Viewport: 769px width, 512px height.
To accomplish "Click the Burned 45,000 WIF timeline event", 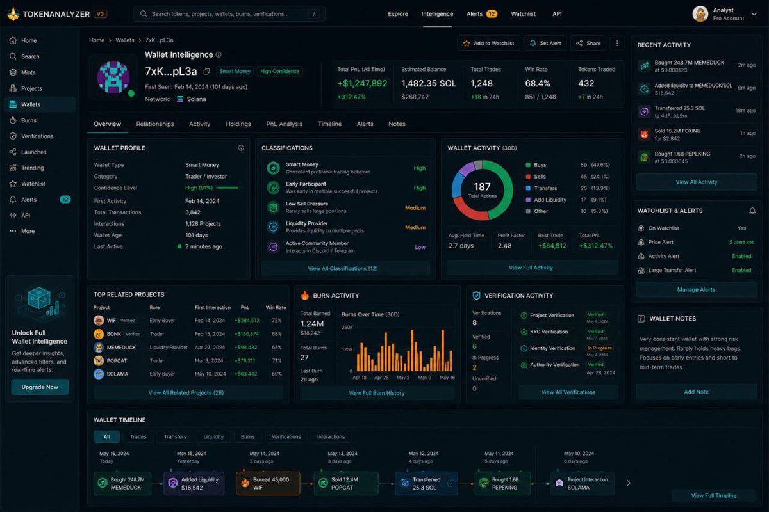I will [268, 484].
